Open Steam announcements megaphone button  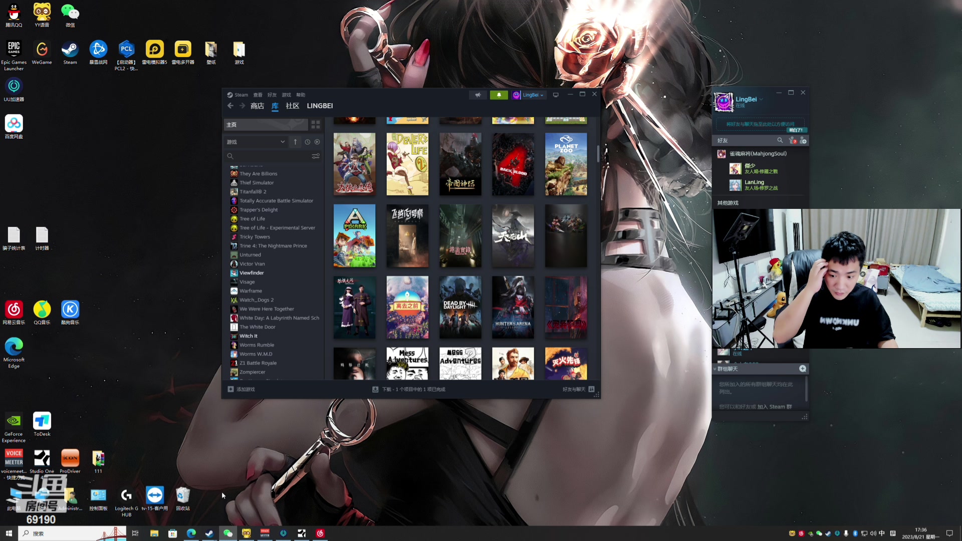(x=478, y=95)
